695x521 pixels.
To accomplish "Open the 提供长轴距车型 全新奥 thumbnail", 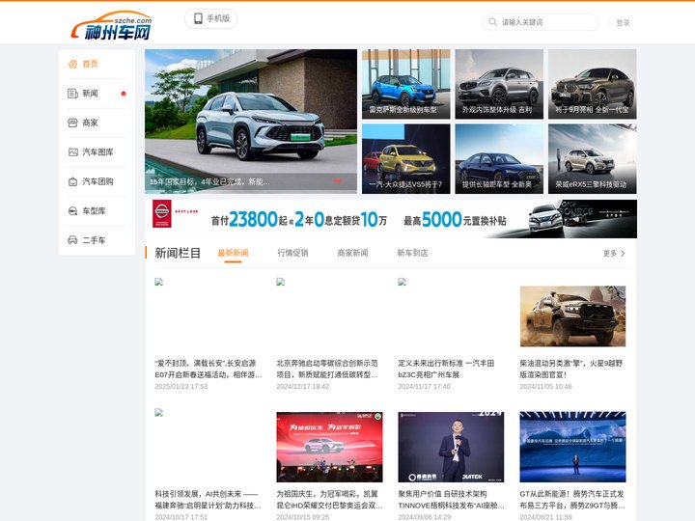I will [499, 159].
